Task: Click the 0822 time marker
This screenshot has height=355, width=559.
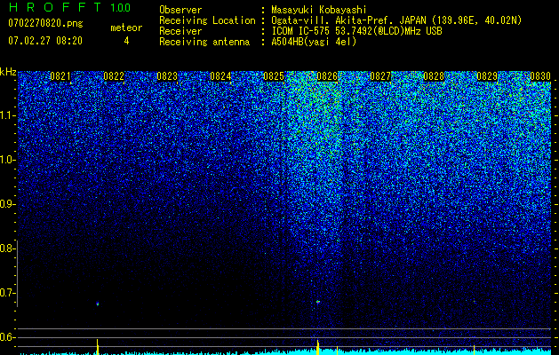Action: pos(114,76)
